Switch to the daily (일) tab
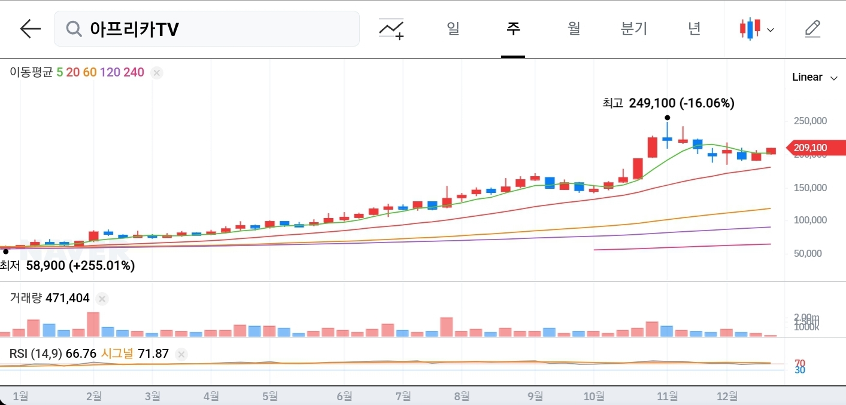 click(453, 29)
